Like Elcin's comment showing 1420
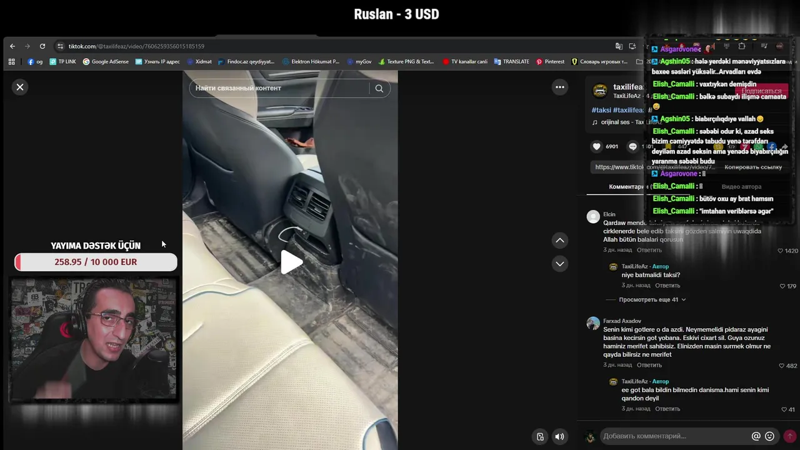 tap(781, 251)
